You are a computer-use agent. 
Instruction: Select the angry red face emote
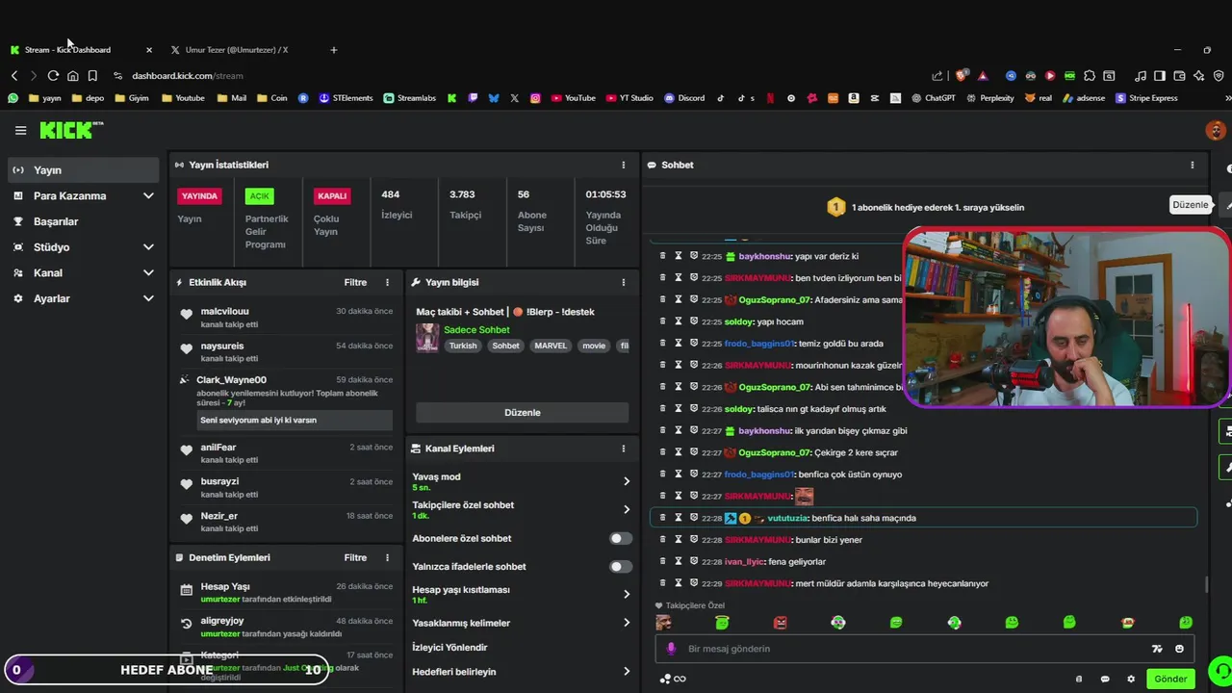click(781, 623)
